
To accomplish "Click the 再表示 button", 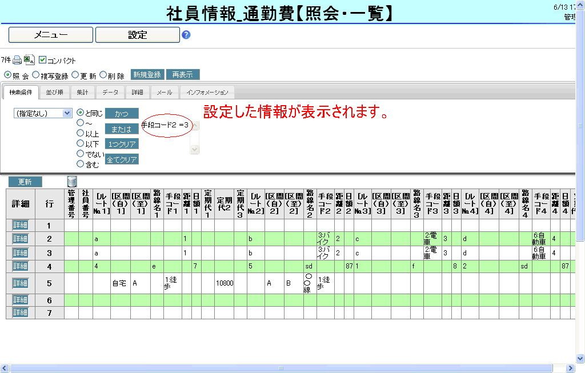I will click(182, 75).
